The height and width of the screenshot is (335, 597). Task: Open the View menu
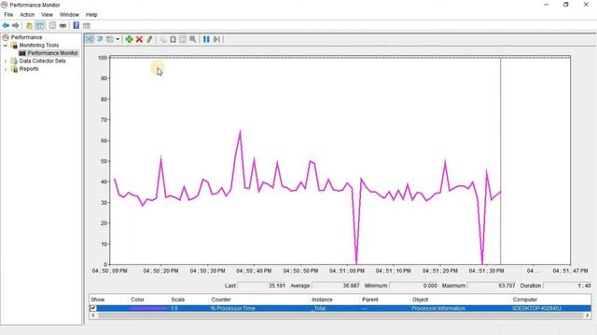point(47,15)
